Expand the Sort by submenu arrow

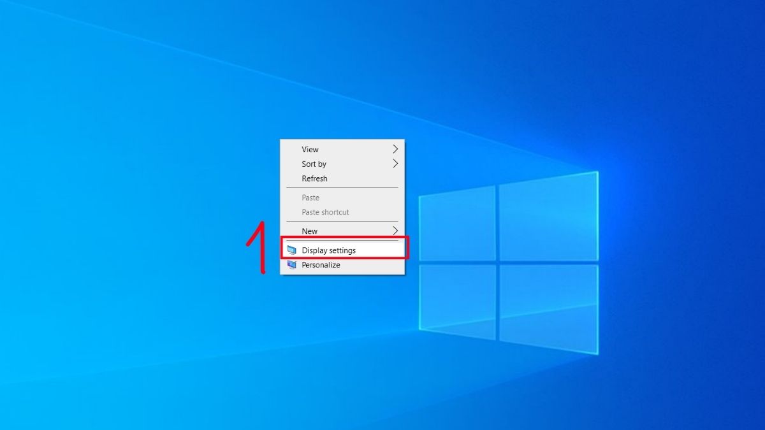395,164
